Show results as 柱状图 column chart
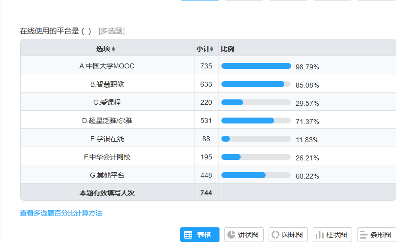Image resolution: width=413 pixels, height=245 pixels. click(x=332, y=235)
